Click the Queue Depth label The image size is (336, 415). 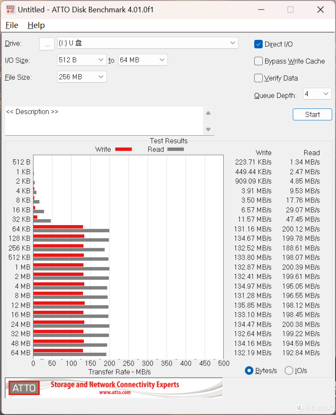coord(275,96)
